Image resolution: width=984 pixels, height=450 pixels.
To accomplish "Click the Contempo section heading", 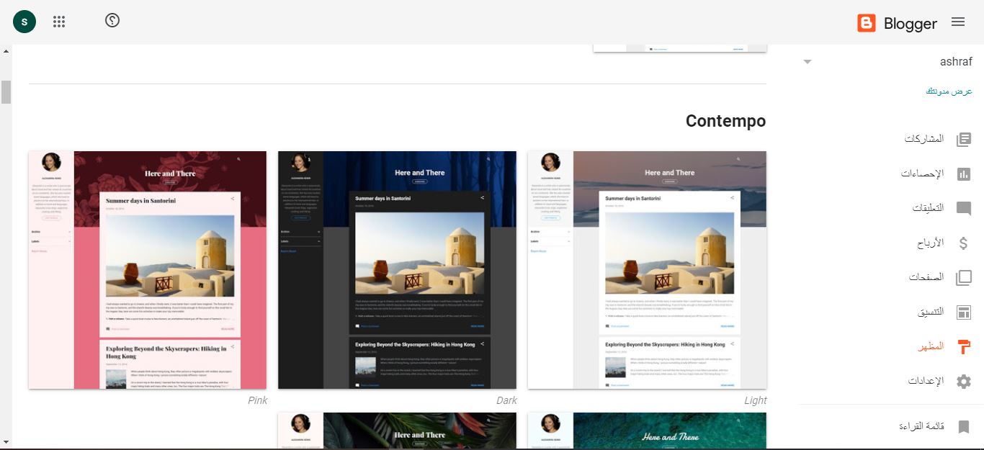I will [725, 121].
